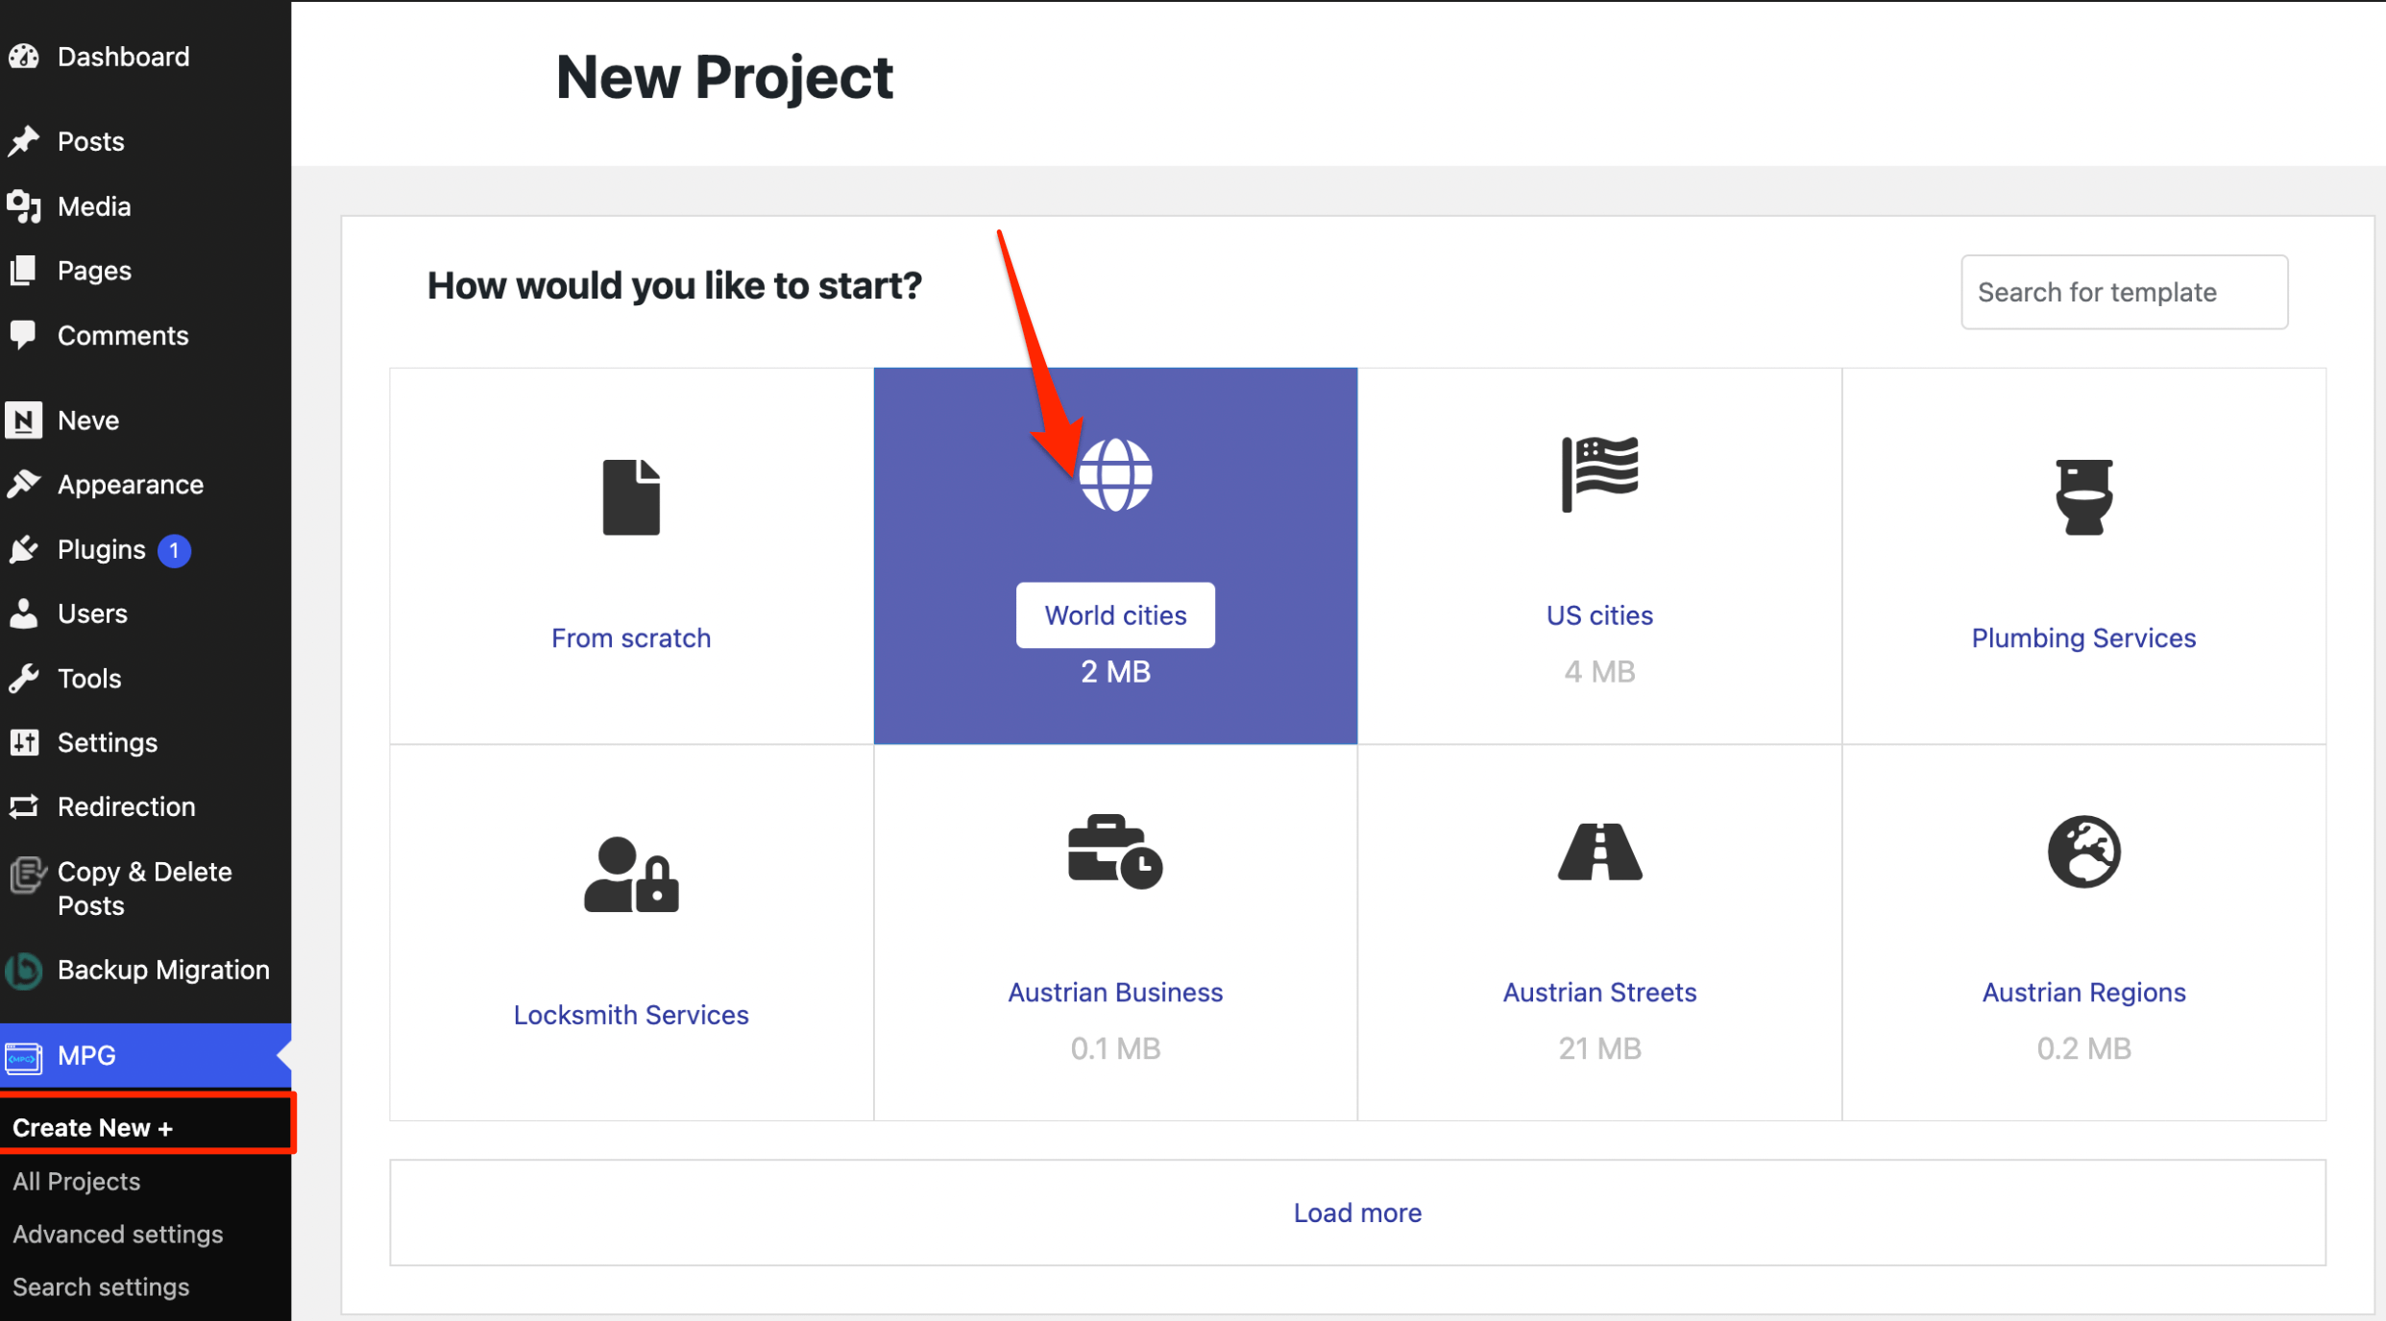Go to Redirection in sidebar
This screenshot has width=2386, height=1321.
(126, 806)
